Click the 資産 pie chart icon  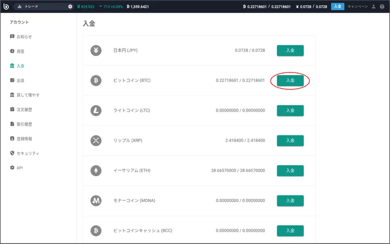tap(12, 51)
